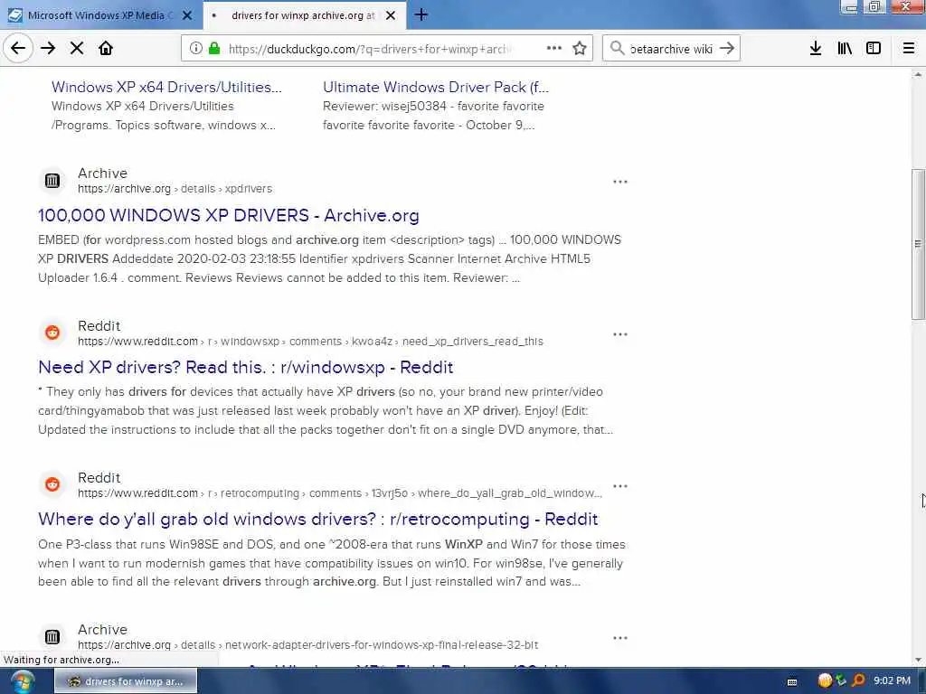Image resolution: width=926 pixels, height=694 pixels.
Task: Click Archive favicon of xpdrivers result
Action: [52, 181]
